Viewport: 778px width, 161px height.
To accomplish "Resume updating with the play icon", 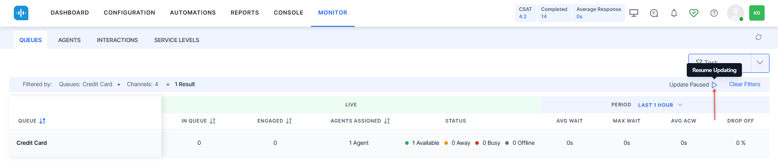I will click(x=714, y=85).
